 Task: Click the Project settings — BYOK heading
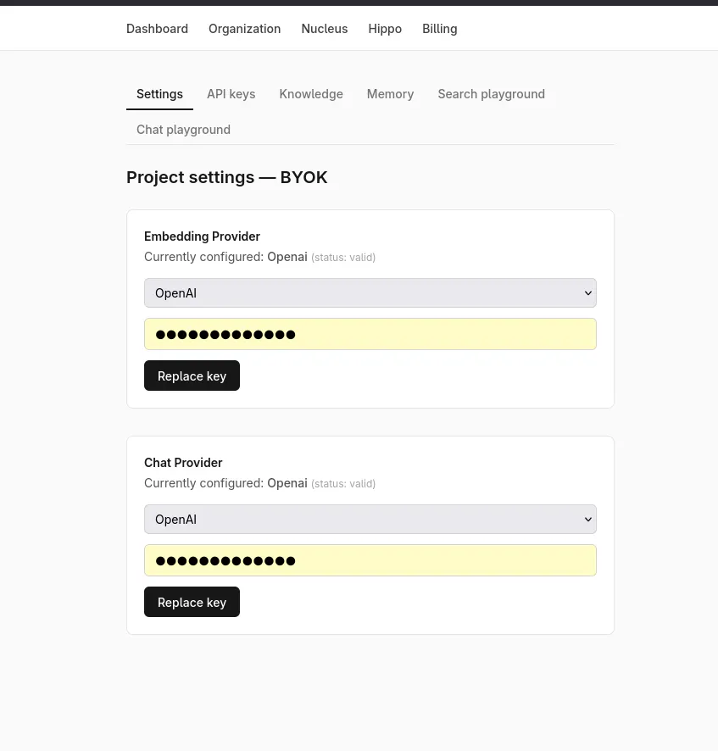[x=226, y=177]
